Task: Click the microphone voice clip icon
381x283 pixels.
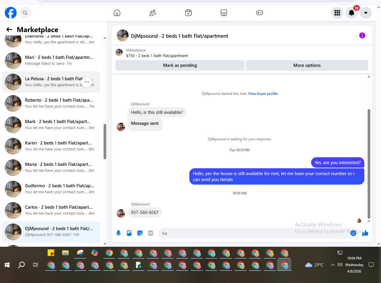Action: click(118, 233)
